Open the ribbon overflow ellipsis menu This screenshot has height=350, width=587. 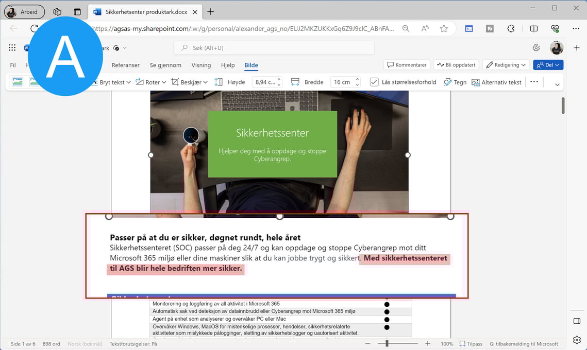pyautogui.click(x=534, y=82)
